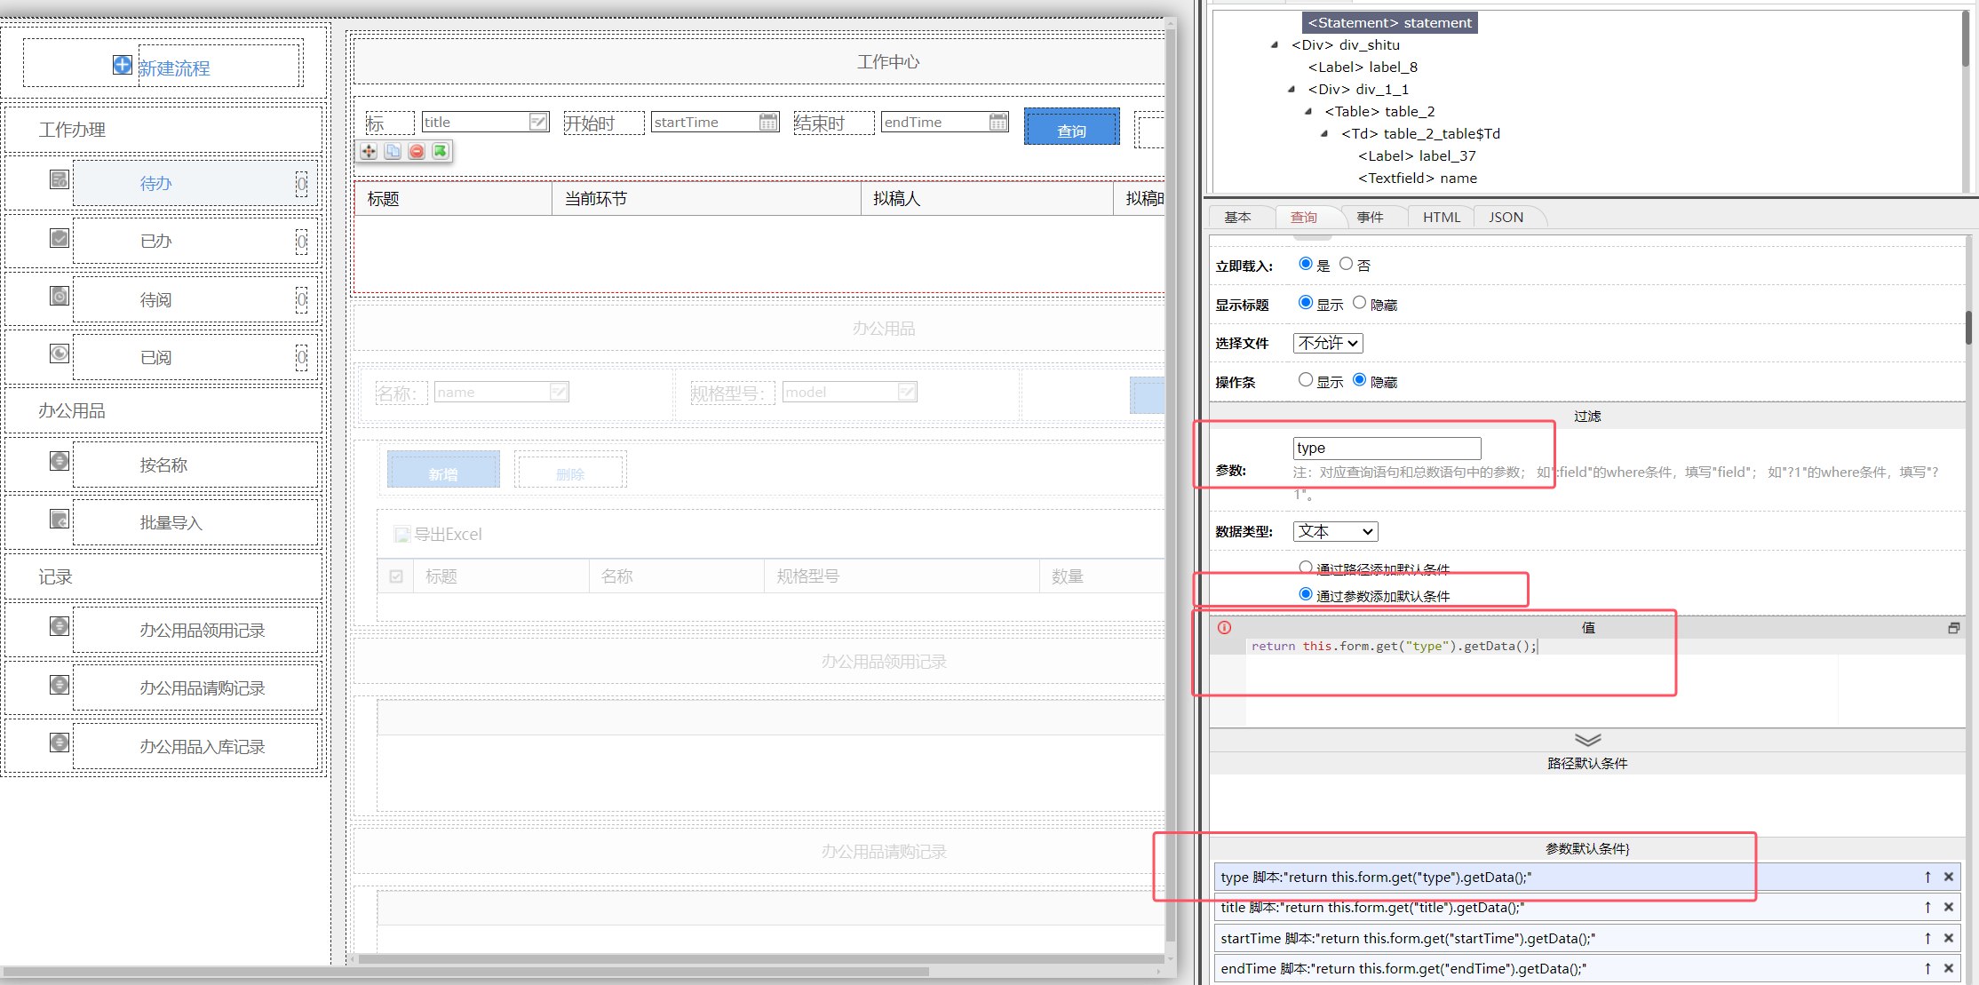1979x985 pixels.
Task: Click the move handle icon in floating toolbar
Action: tap(369, 151)
